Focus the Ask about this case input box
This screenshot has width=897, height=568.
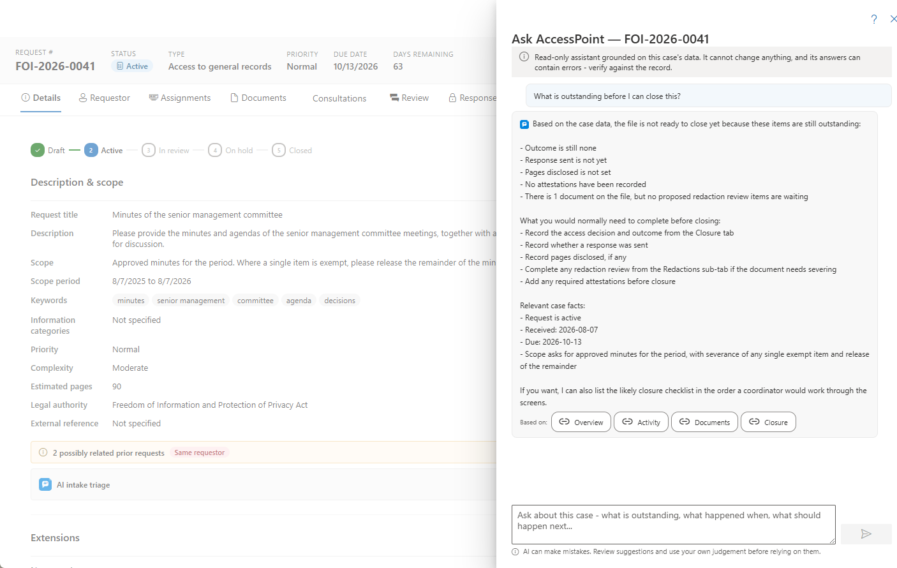point(674,525)
